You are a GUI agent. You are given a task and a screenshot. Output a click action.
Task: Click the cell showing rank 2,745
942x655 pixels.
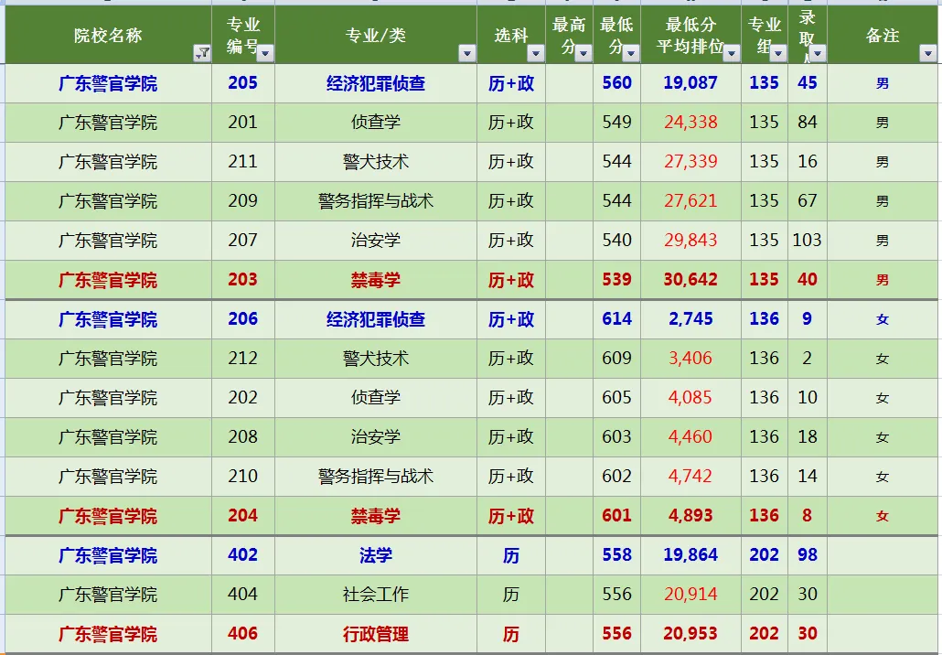(x=690, y=319)
